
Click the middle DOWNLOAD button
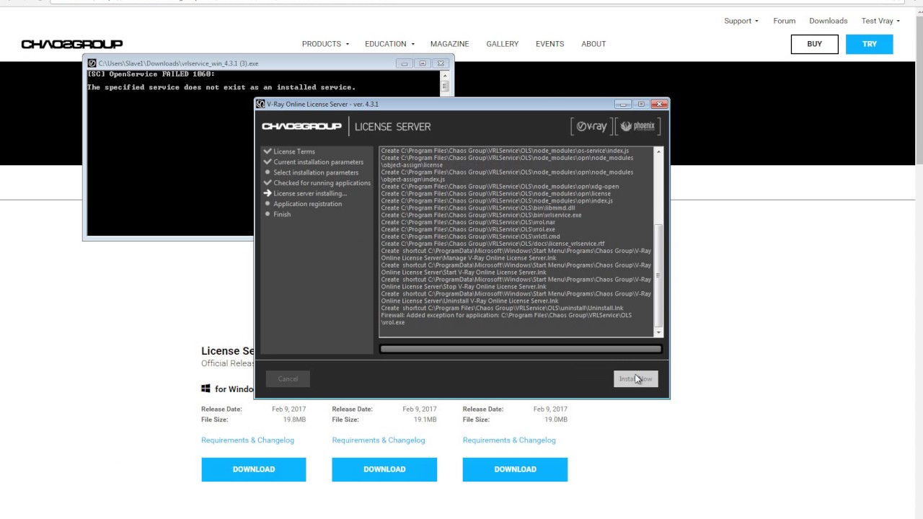384,469
